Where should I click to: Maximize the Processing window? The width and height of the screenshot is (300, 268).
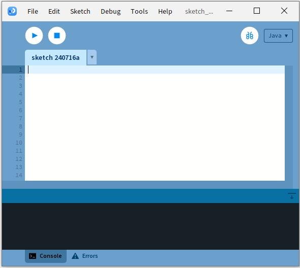[x=257, y=11]
